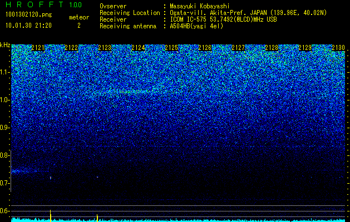
Task: Click the 1.1 frequency axis label
Action: pyautogui.click(x=4, y=72)
